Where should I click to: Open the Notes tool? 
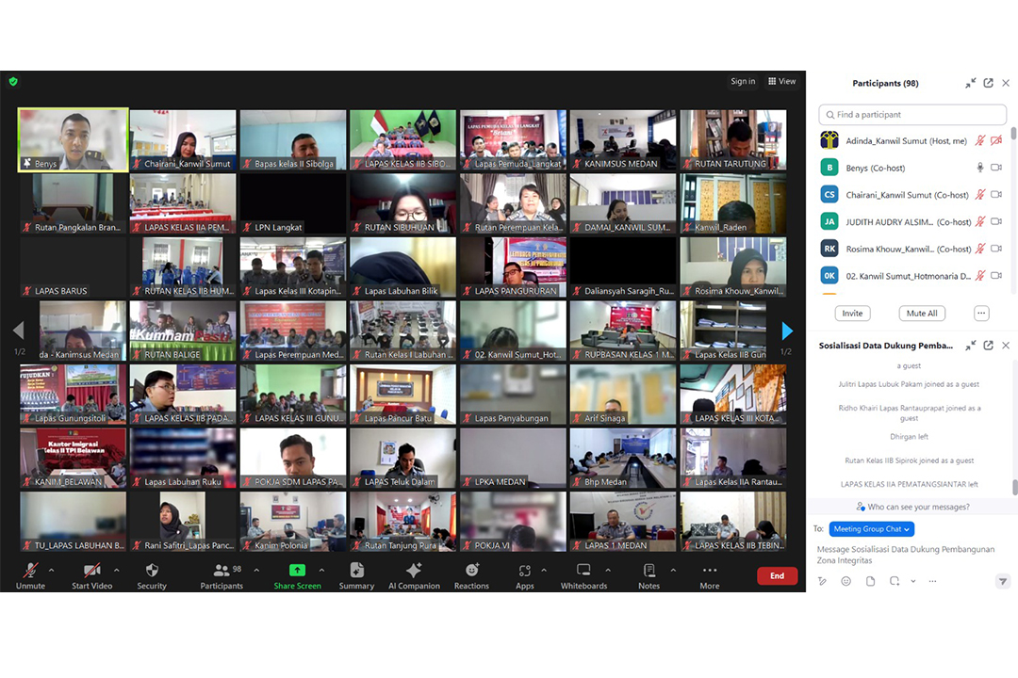pyautogui.click(x=649, y=574)
